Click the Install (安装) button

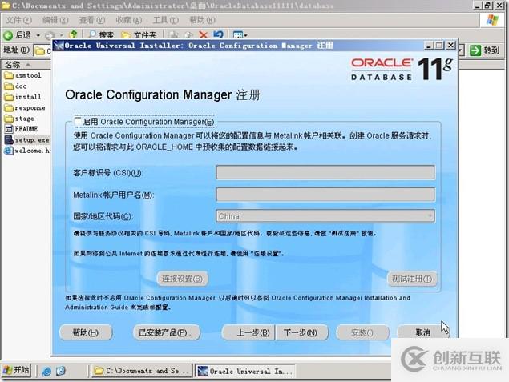362,332
